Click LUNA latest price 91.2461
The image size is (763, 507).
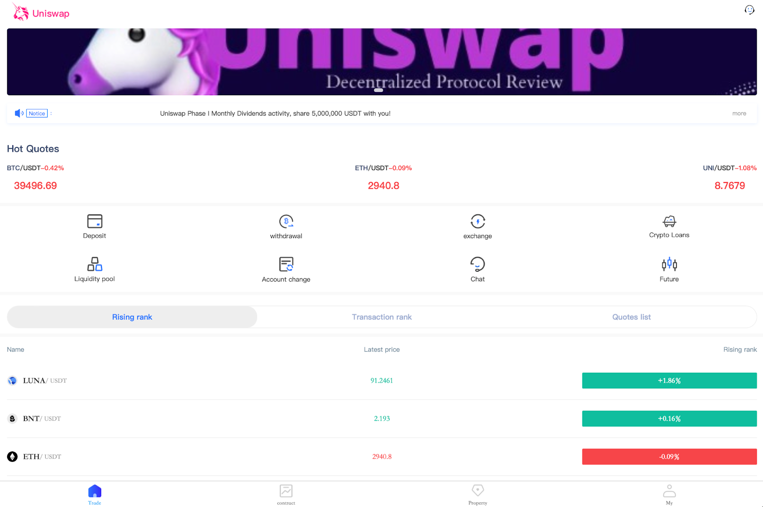381,380
